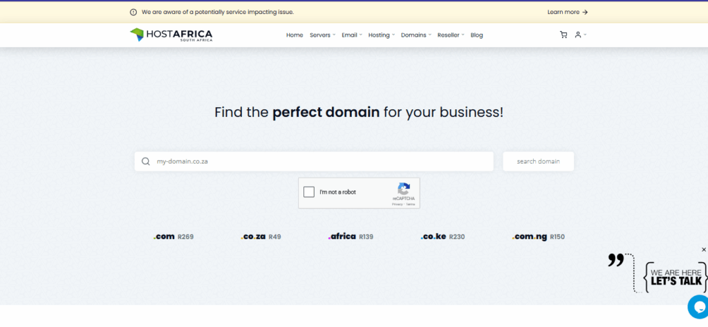Follow the Learn more link
The image size is (708, 327).
(568, 12)
